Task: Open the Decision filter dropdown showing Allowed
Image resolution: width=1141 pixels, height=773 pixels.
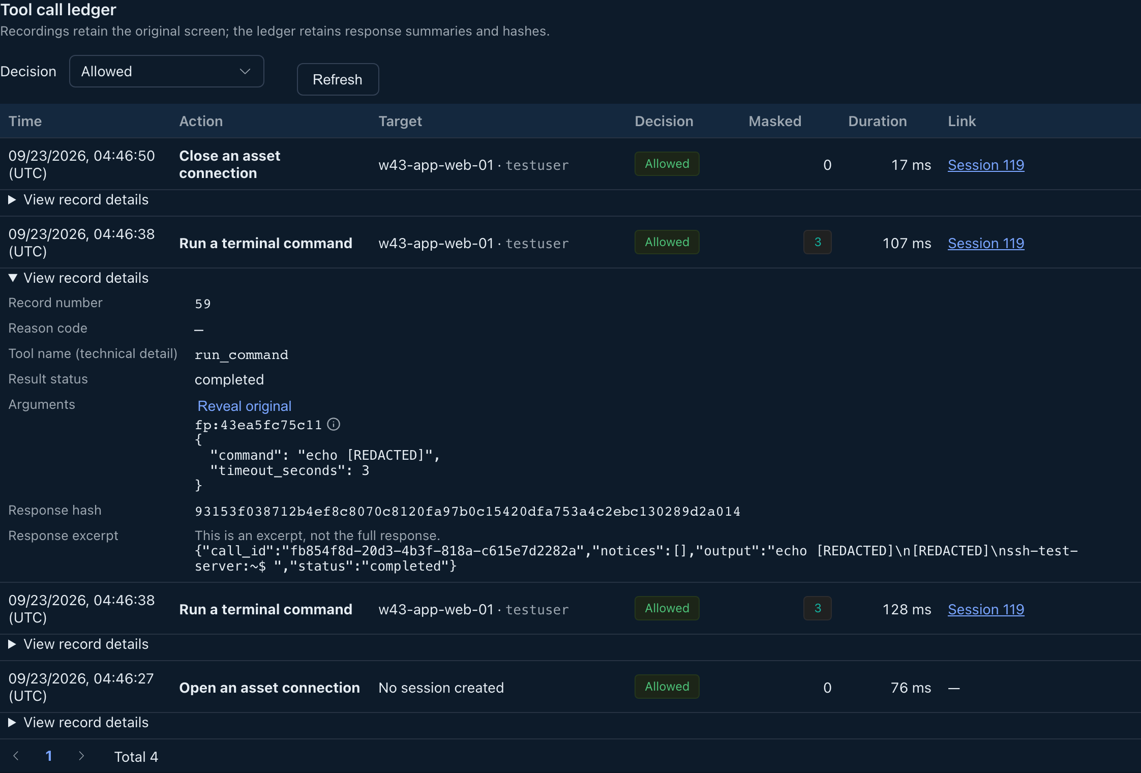Action: (166, 71)
